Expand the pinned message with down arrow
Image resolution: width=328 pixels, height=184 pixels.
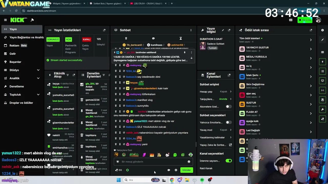pos(191,58)
